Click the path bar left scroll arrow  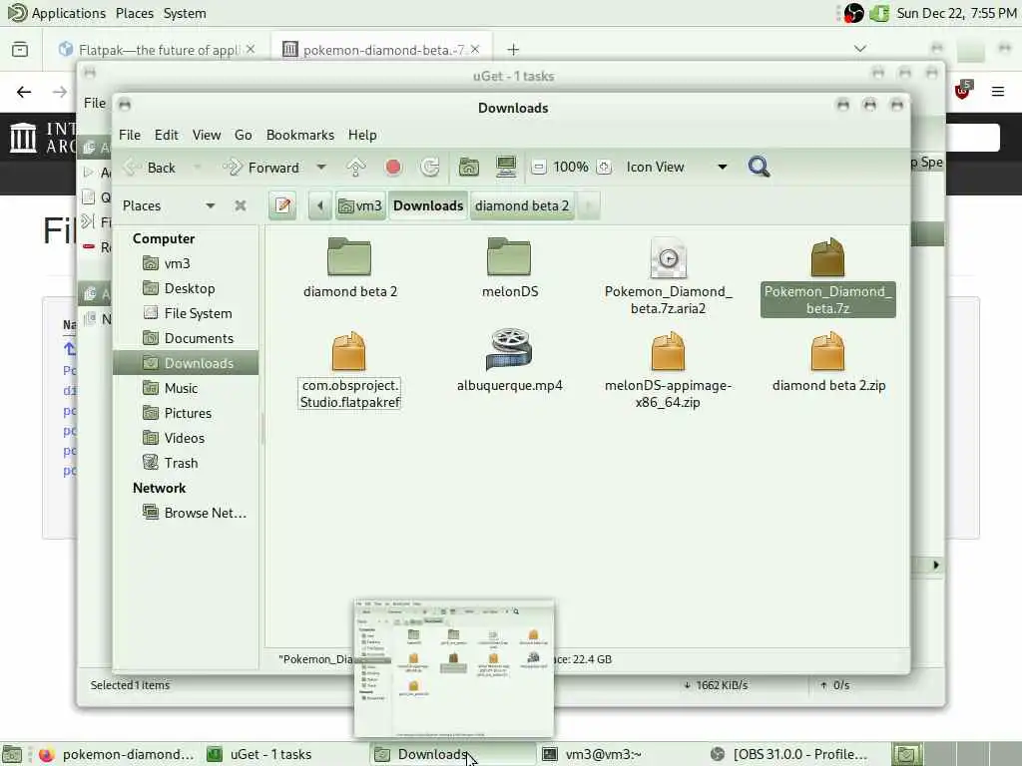point(320,205)
